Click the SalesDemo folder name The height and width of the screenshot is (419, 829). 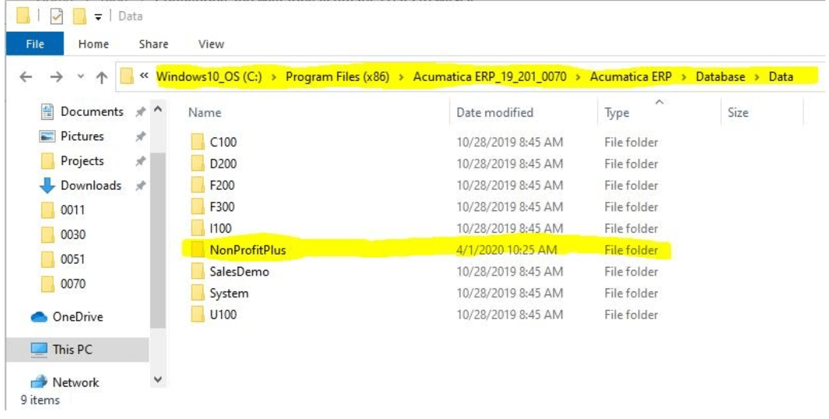point(239,272)
